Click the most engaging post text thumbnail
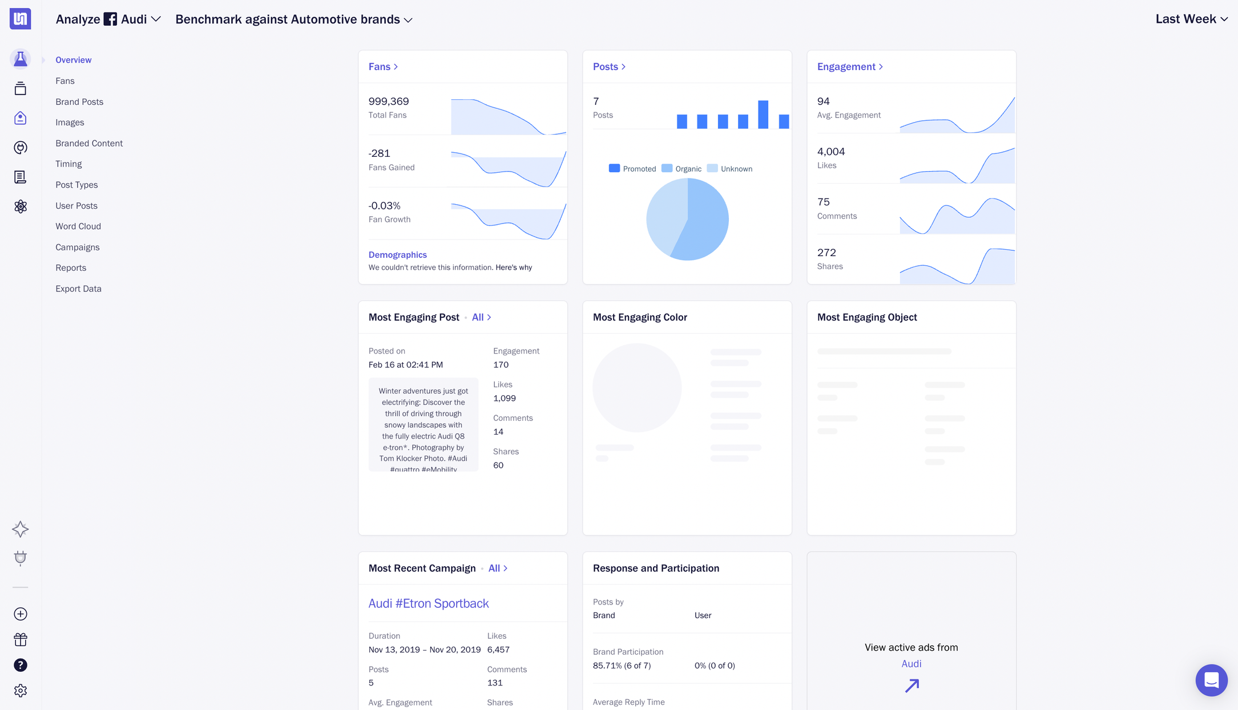The image size is (1238, 710). pyautogui.click(x=424, y=424)
